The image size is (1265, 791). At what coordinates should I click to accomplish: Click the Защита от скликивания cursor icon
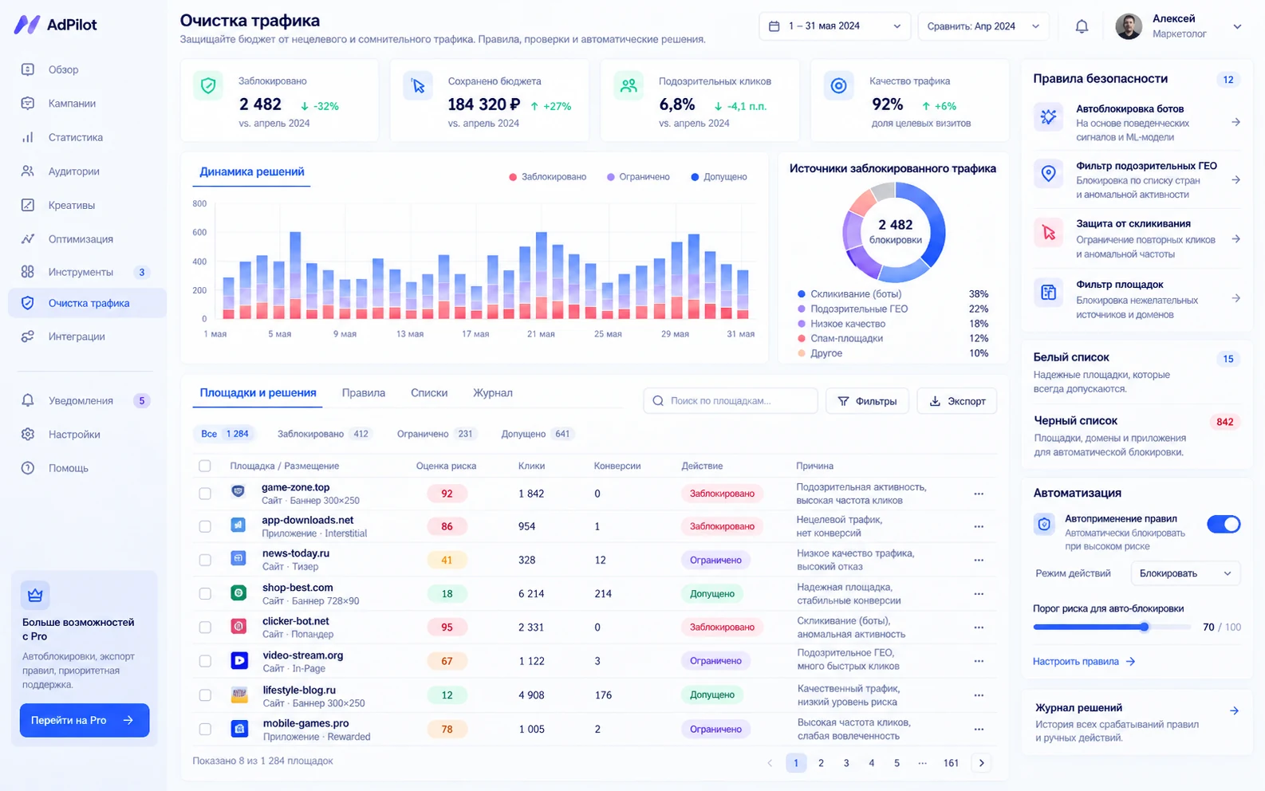1049,232
